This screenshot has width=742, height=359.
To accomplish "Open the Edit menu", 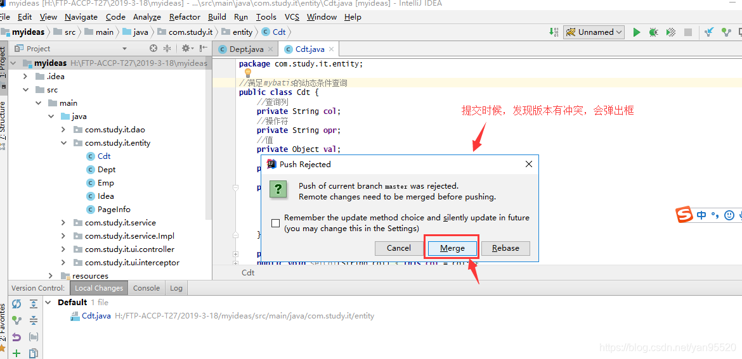I will (x=25, y=16).
